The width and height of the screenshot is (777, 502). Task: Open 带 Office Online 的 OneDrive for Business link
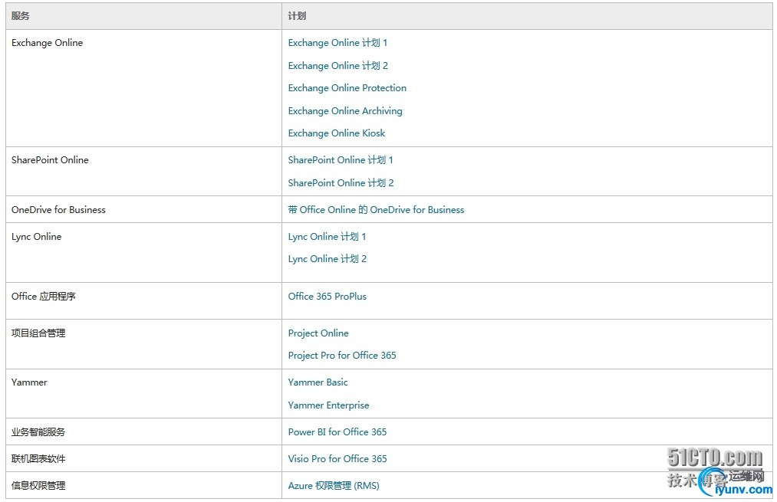(376, 210)
